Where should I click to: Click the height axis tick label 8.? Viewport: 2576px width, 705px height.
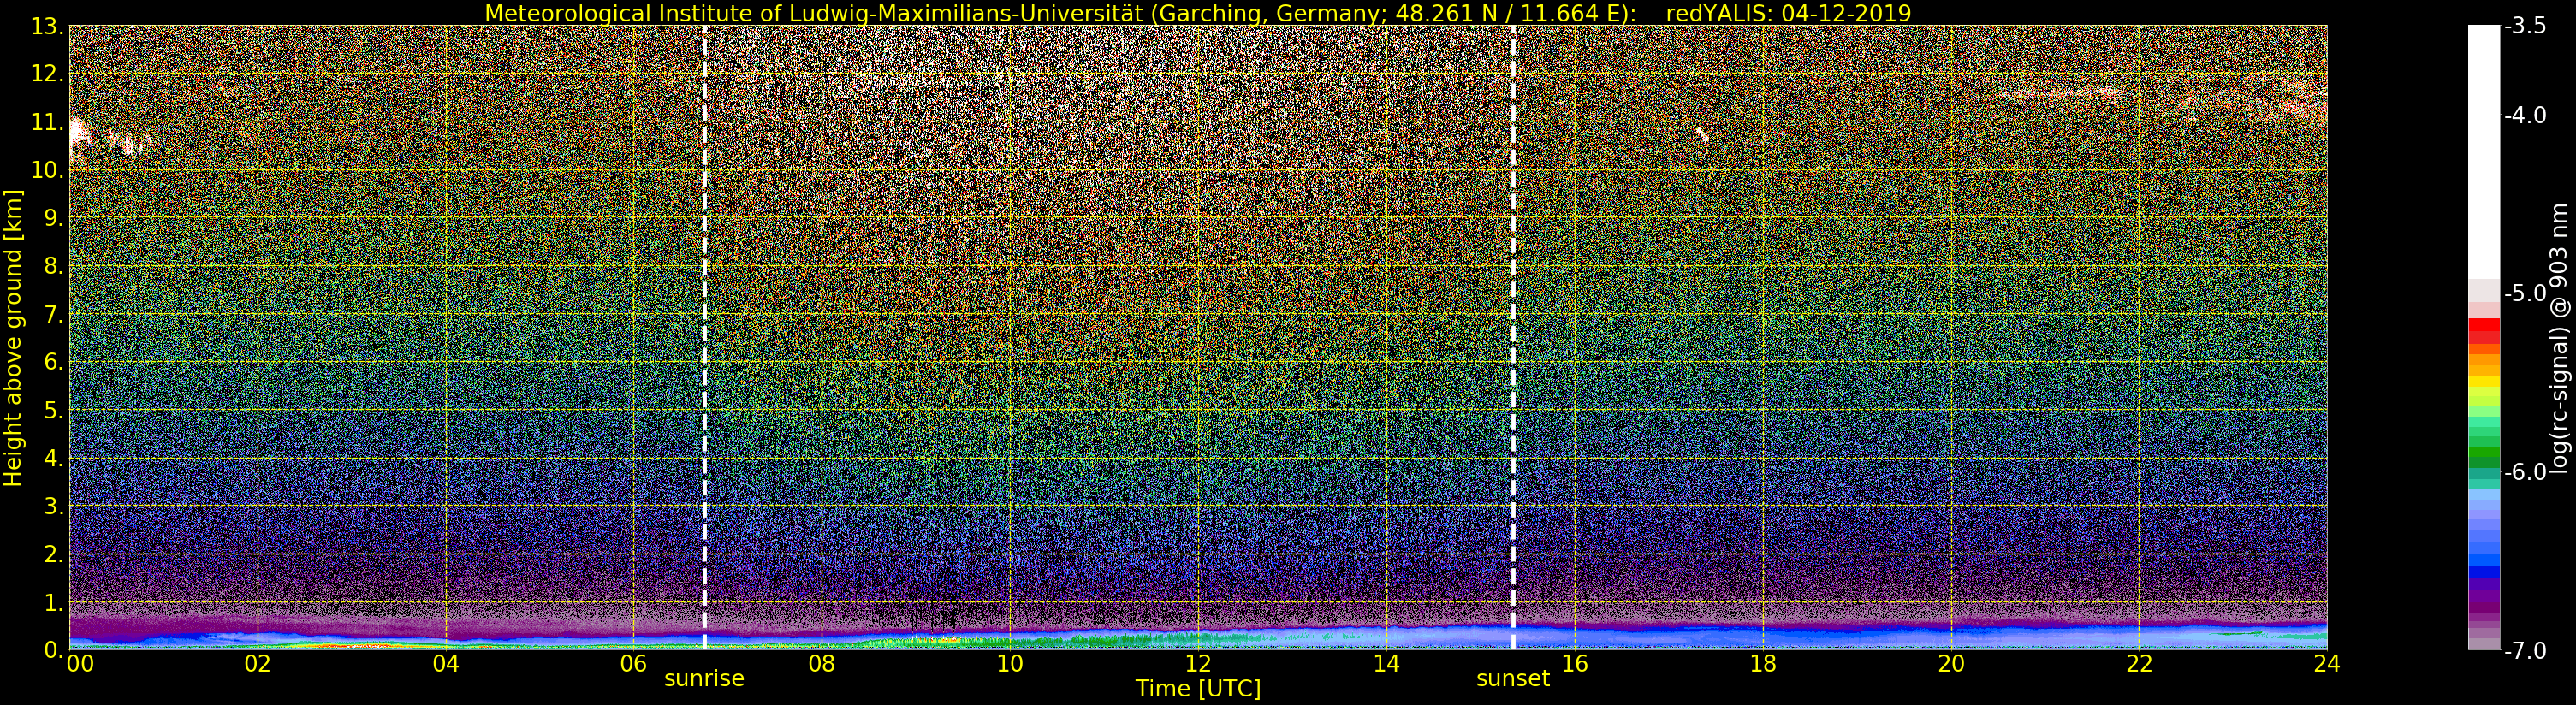pos(52,266)
